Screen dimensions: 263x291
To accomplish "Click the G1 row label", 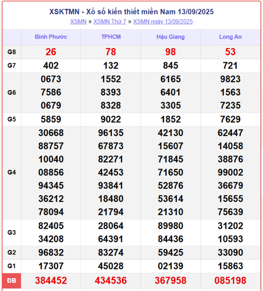I will 12,266.
